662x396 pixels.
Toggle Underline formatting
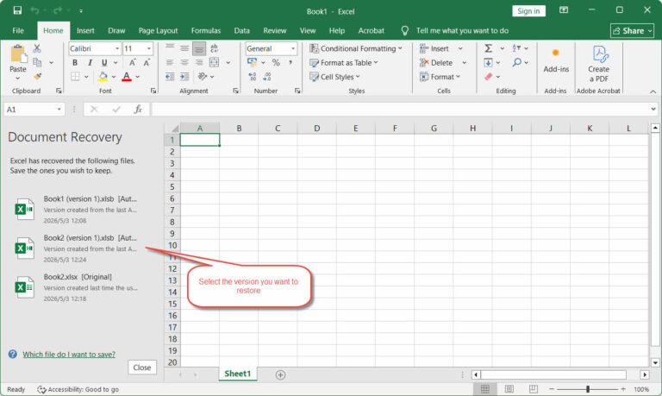pyautogui.click(x=103, y=62)
